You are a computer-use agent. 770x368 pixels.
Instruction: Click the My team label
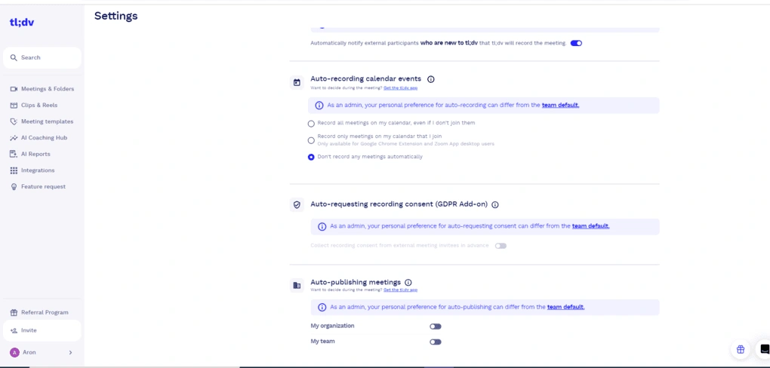(x=322, y=342)
